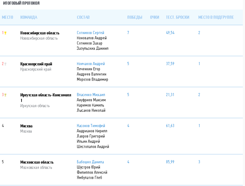Click the Тест. броски column header

(x=177, y=17)
